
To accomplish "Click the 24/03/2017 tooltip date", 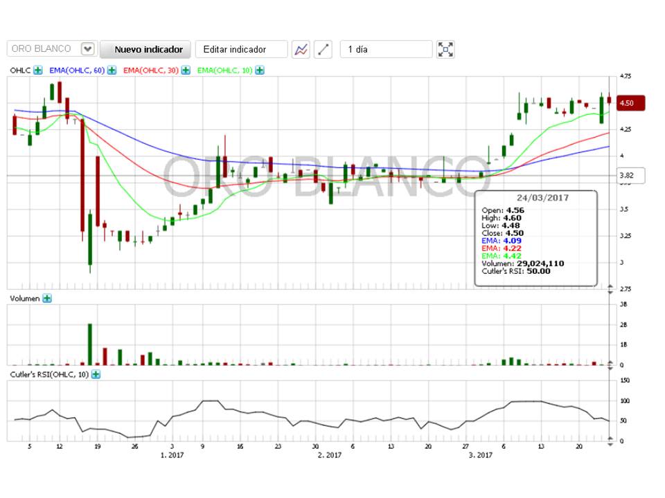I will coord(542,198).
